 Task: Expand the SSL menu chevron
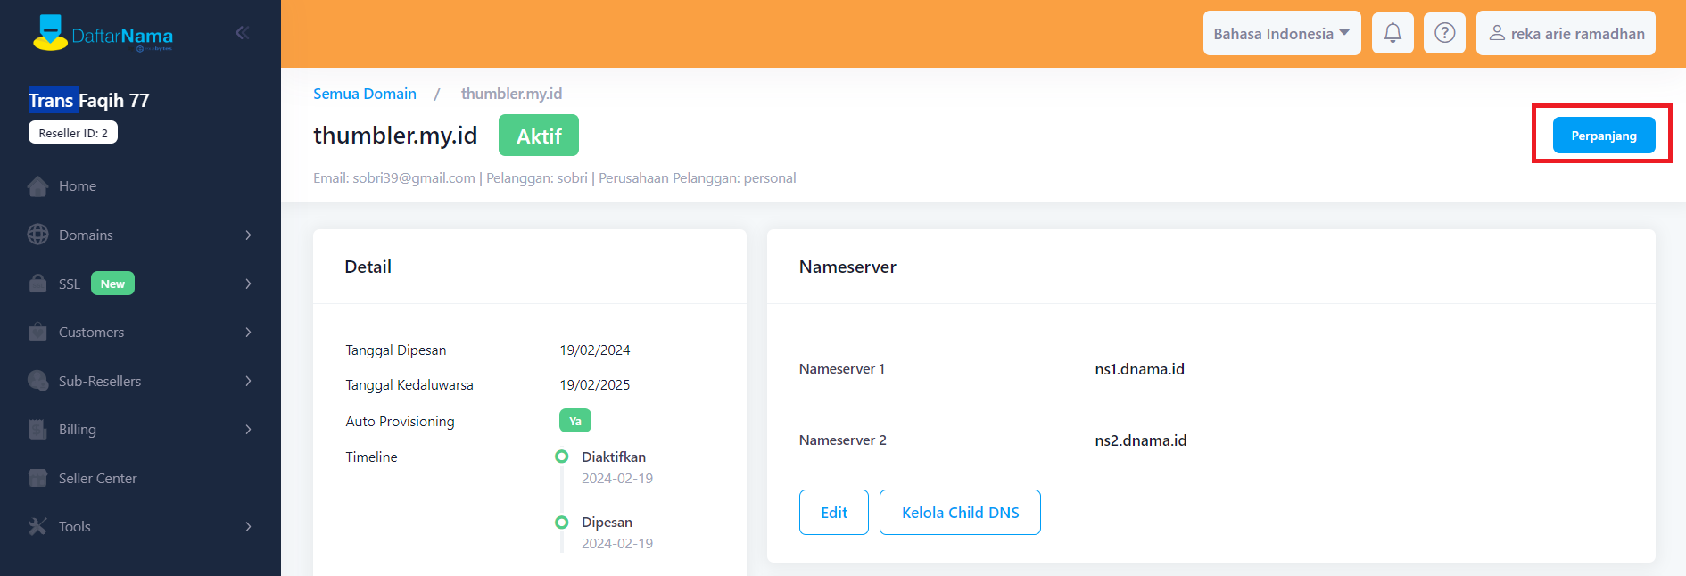(x=248, y=284)
